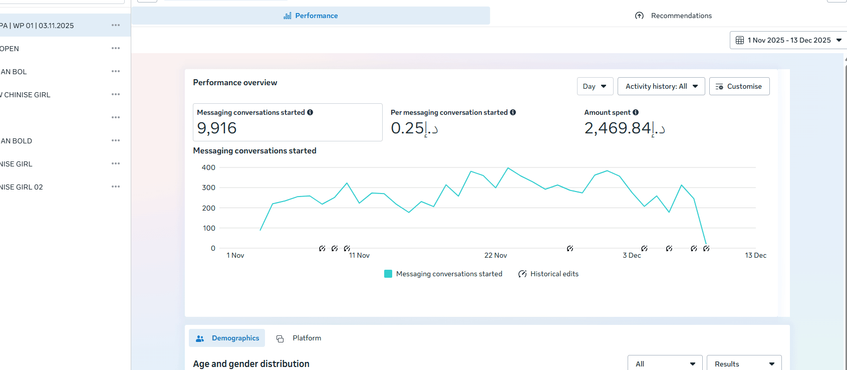Click the Performance bar chart icon

click(x=288, y=16)
